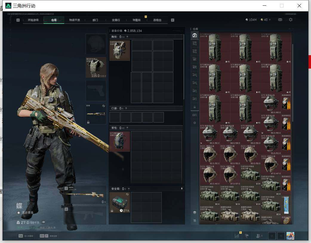Viewport: 311px width, 243px height.
Task: Select the equipped body armor 115.0
Action: [96, 67]
